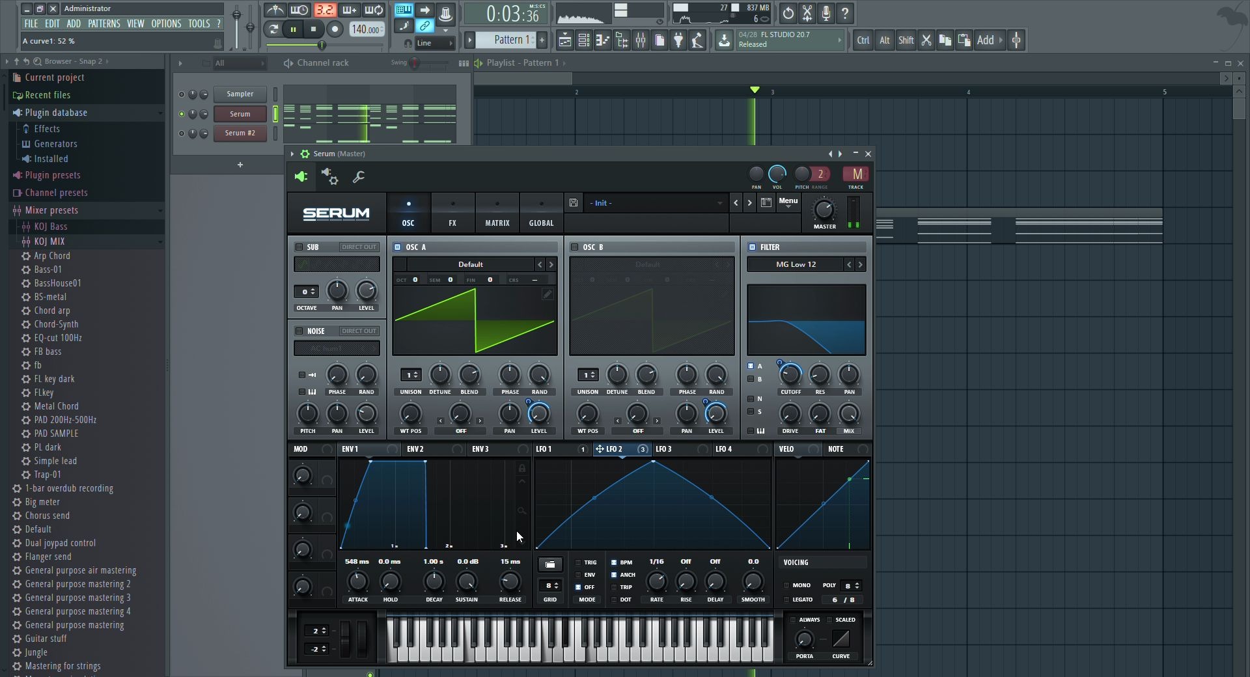The width and height of the screenshot is (1250, 677).
Task: Click the Paste clipboard shortcut icon
Action: [964, 40]
